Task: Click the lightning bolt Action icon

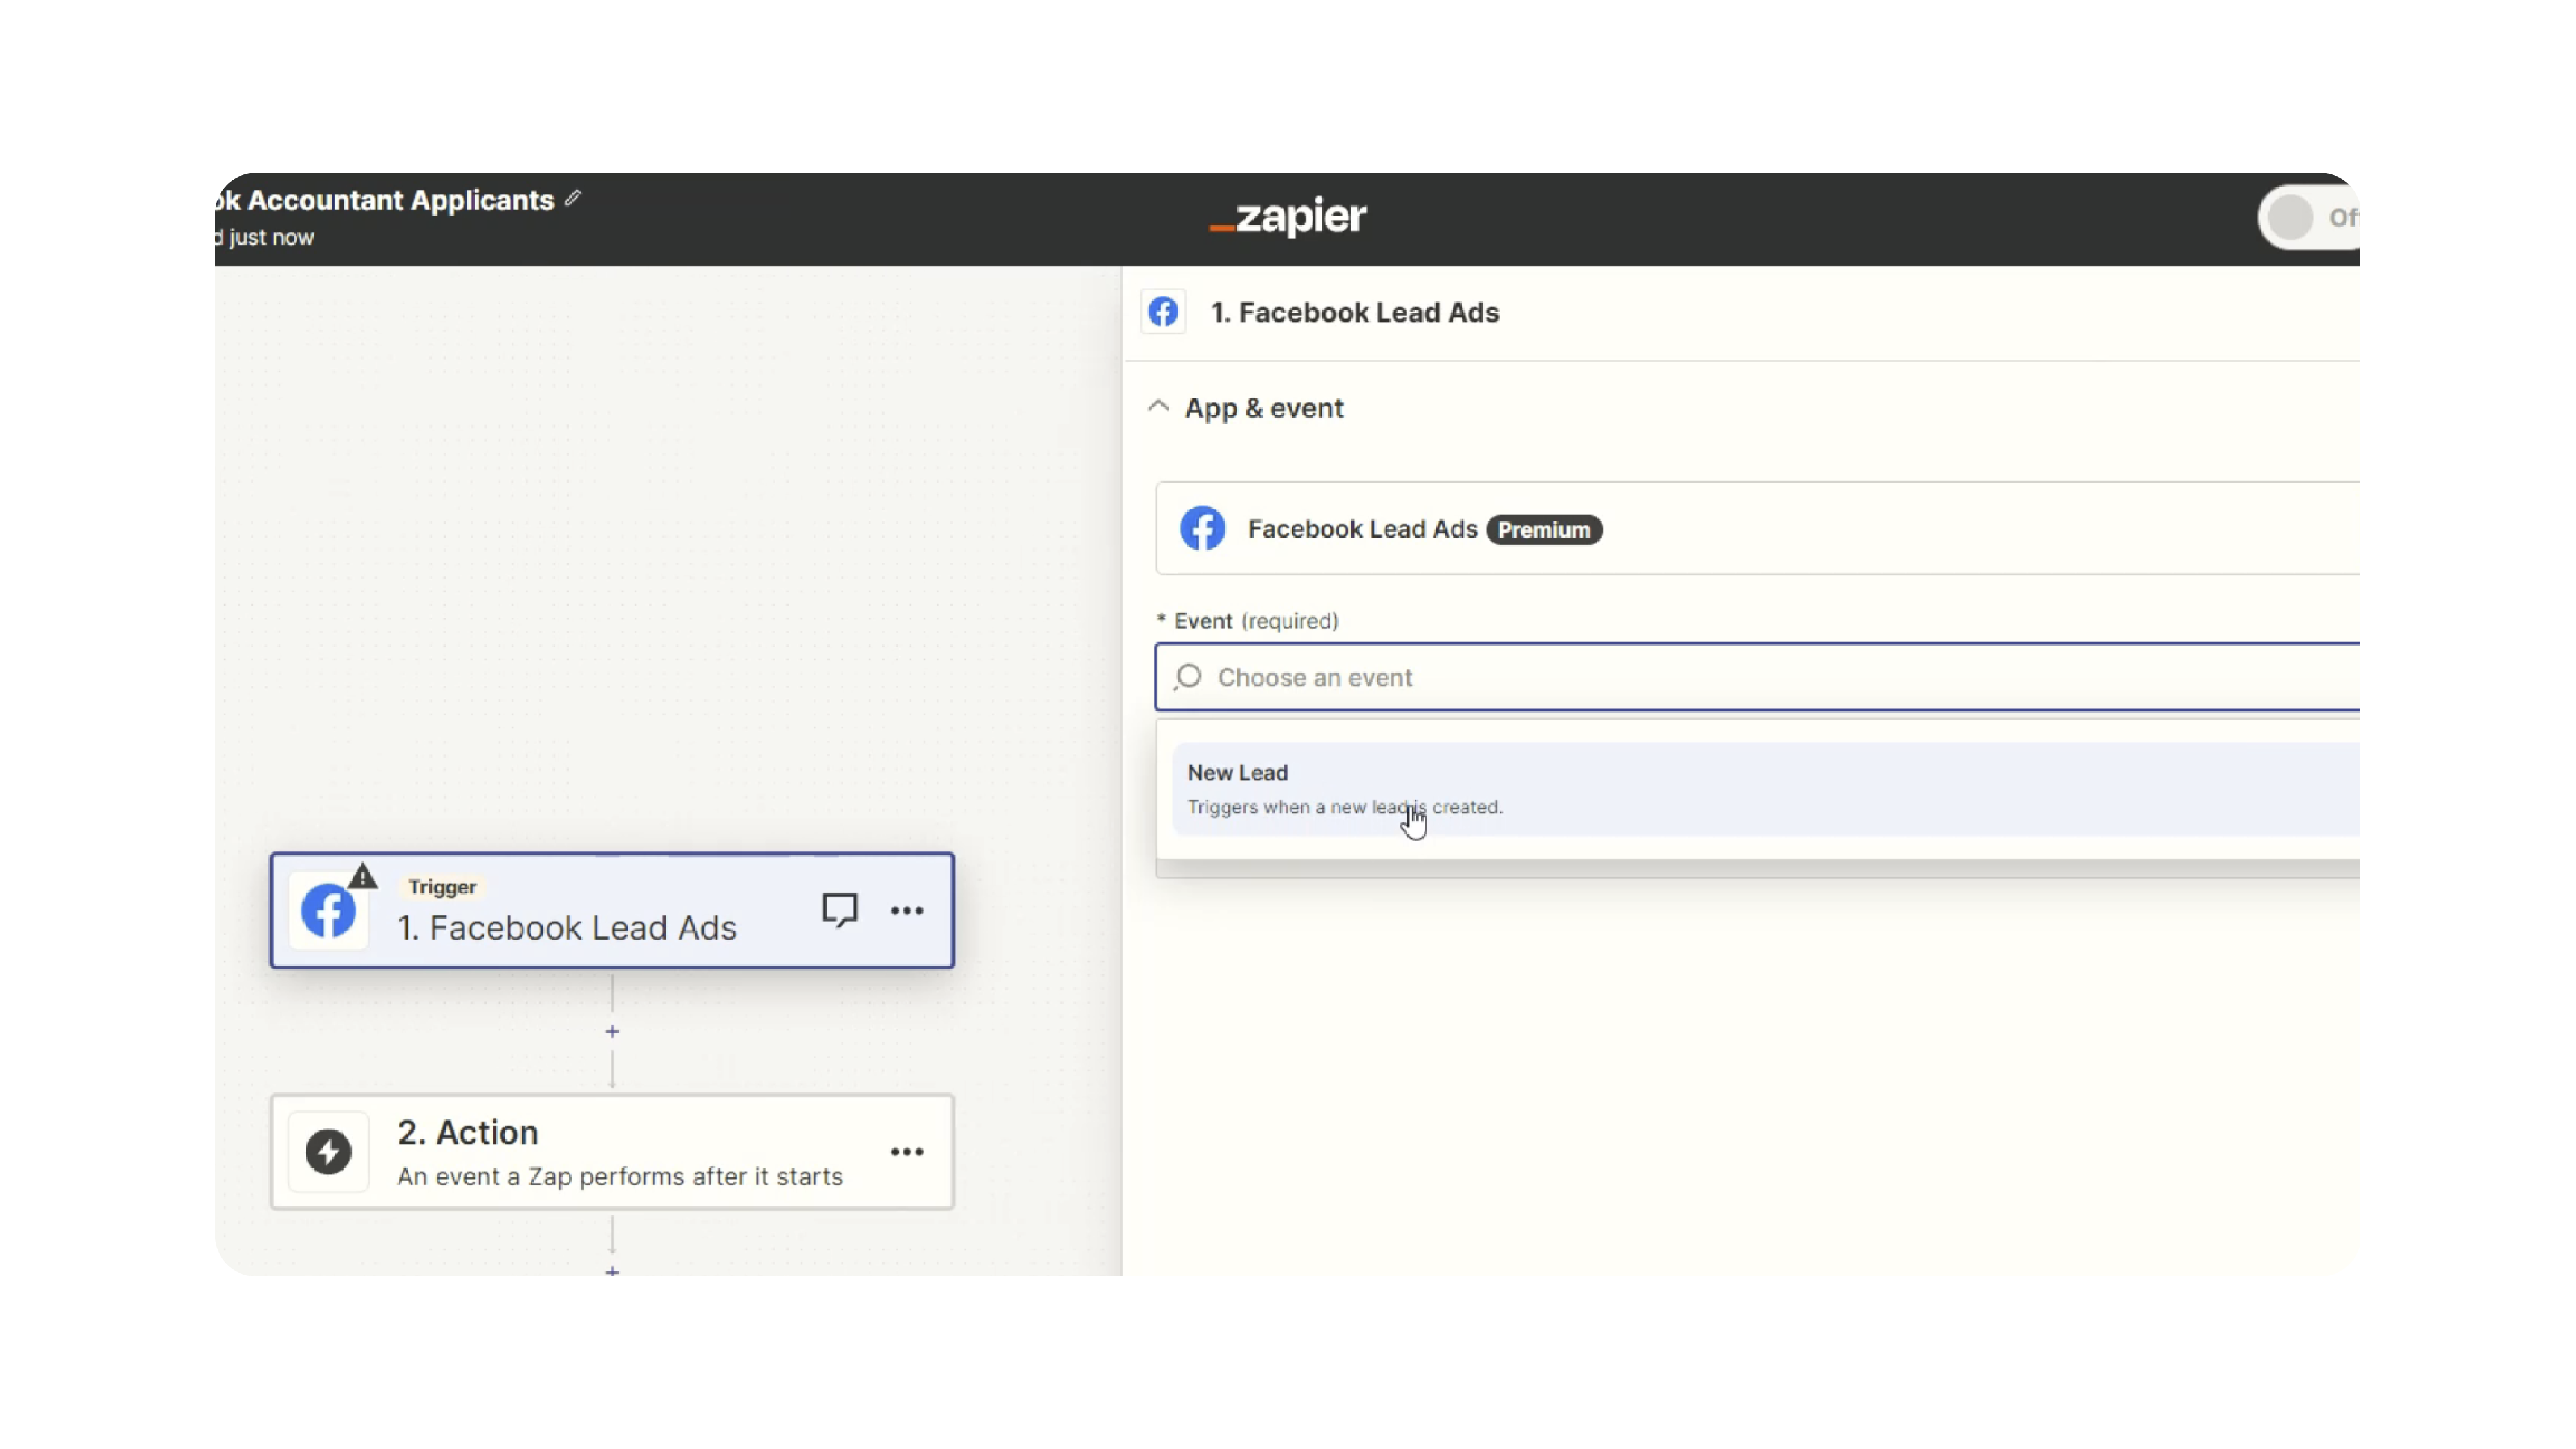Action: [x=328, y=1151]
